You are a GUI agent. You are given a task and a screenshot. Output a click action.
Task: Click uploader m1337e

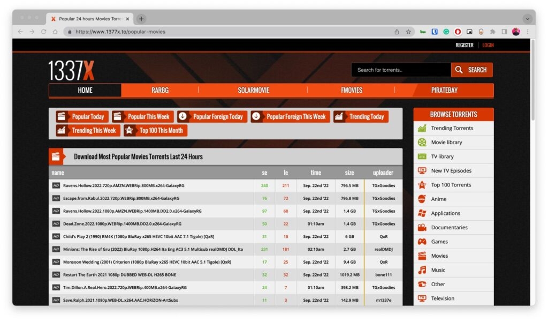[383, 300]
